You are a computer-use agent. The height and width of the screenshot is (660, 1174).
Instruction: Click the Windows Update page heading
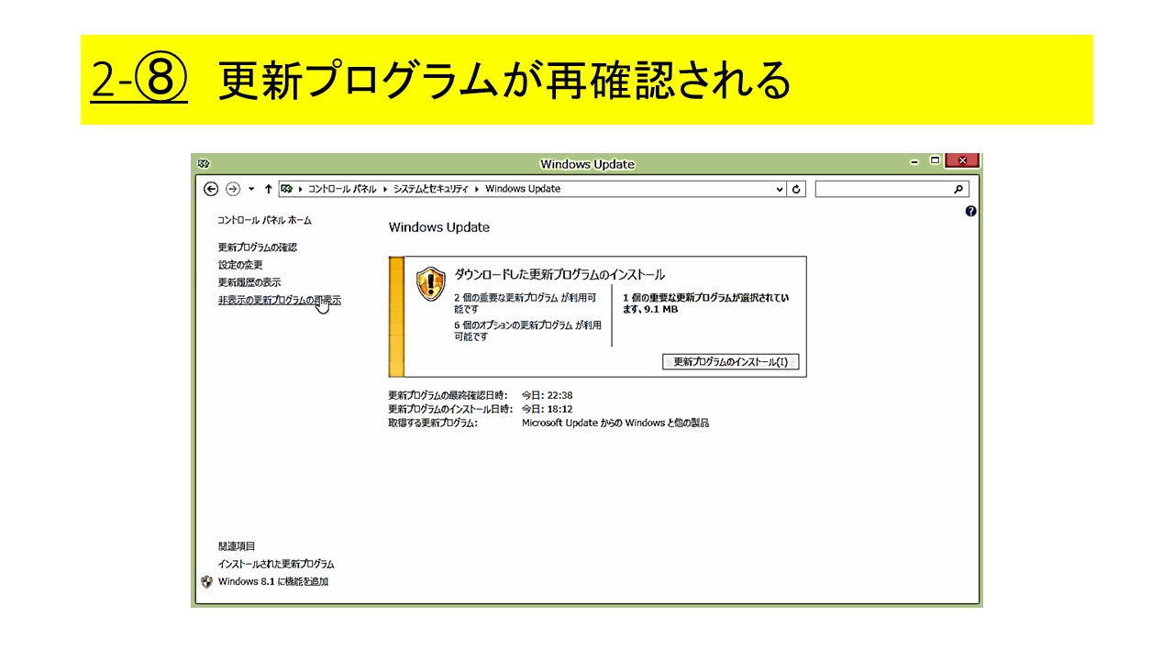tap(439, 227)
